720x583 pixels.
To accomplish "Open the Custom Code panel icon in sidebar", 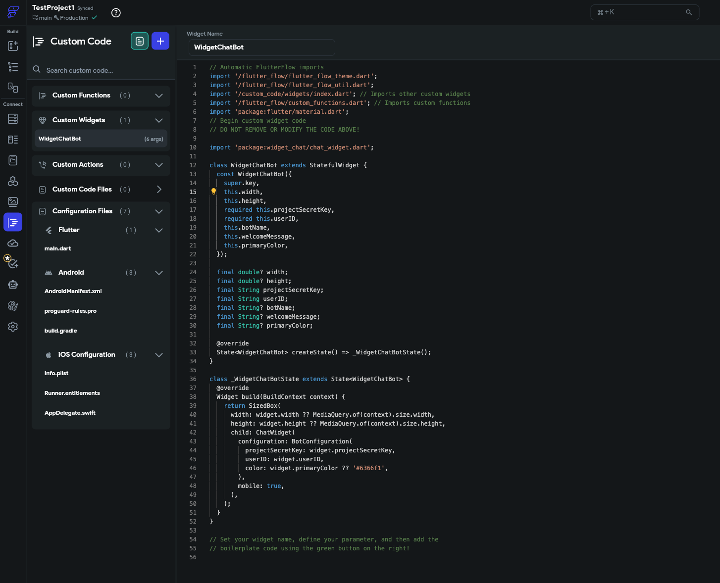I will (13, 222).
